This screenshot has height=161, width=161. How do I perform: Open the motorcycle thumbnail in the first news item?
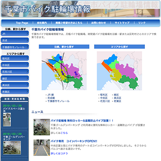(x=42, y=127)
